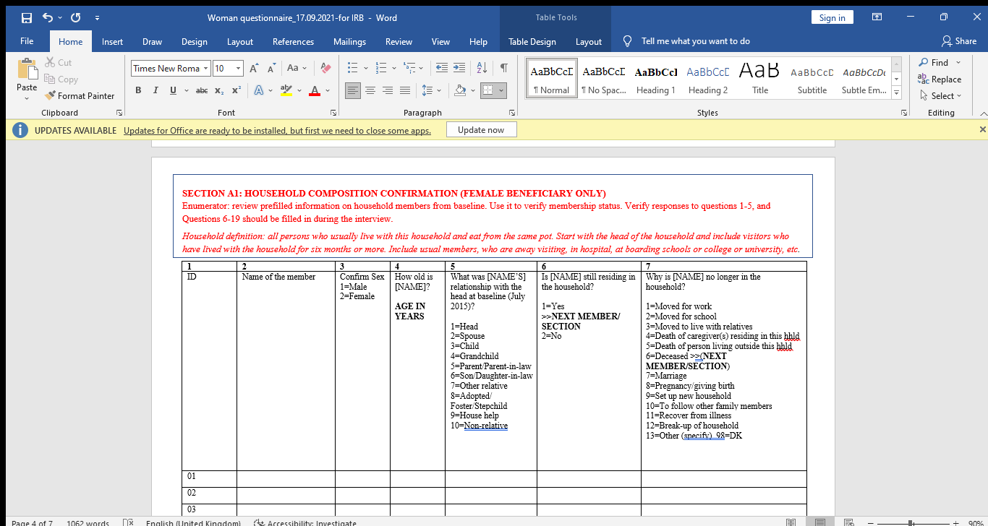Image resolution: width=988 pixels, height=526 pixels.
Task: Activate Format Painter
Action: [x=80, y=95]
